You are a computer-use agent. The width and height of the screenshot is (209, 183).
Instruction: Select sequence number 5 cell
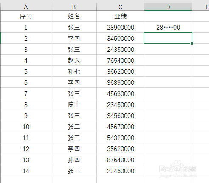click(26, 71)
